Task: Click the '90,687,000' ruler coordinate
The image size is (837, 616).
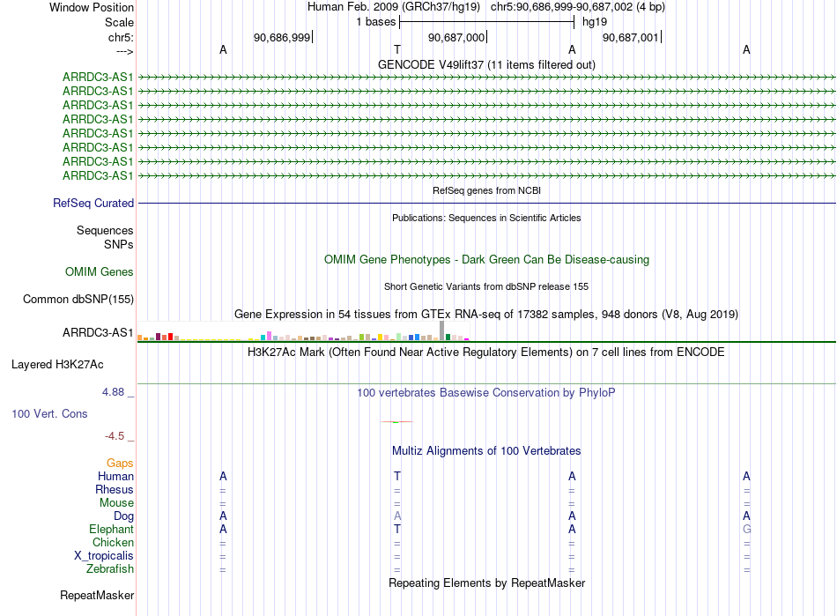Action: [x=456, y=37]
